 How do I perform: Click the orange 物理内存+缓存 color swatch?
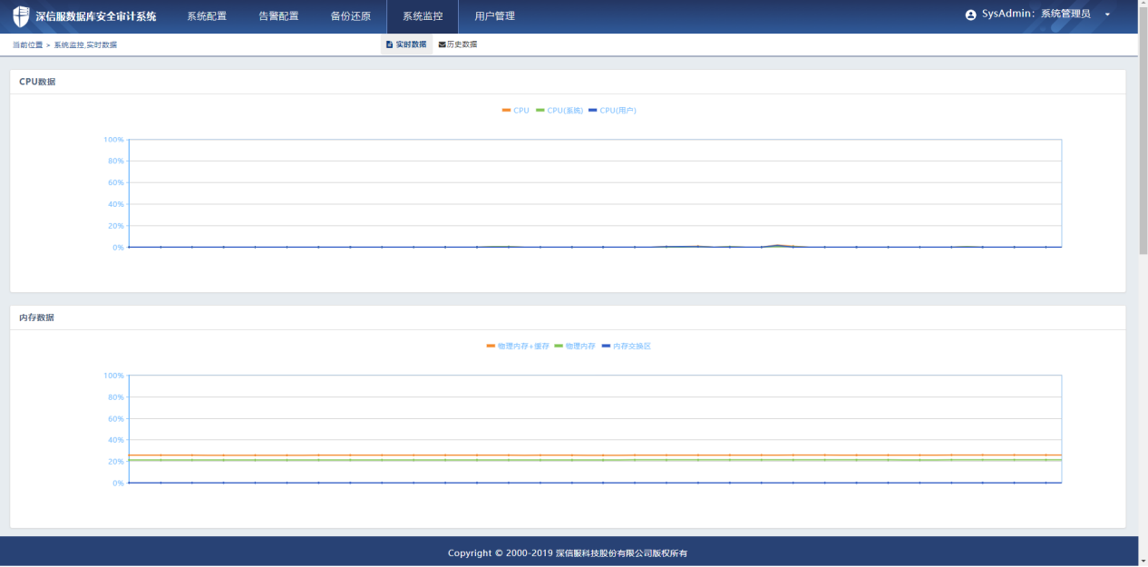pos(491,347)
